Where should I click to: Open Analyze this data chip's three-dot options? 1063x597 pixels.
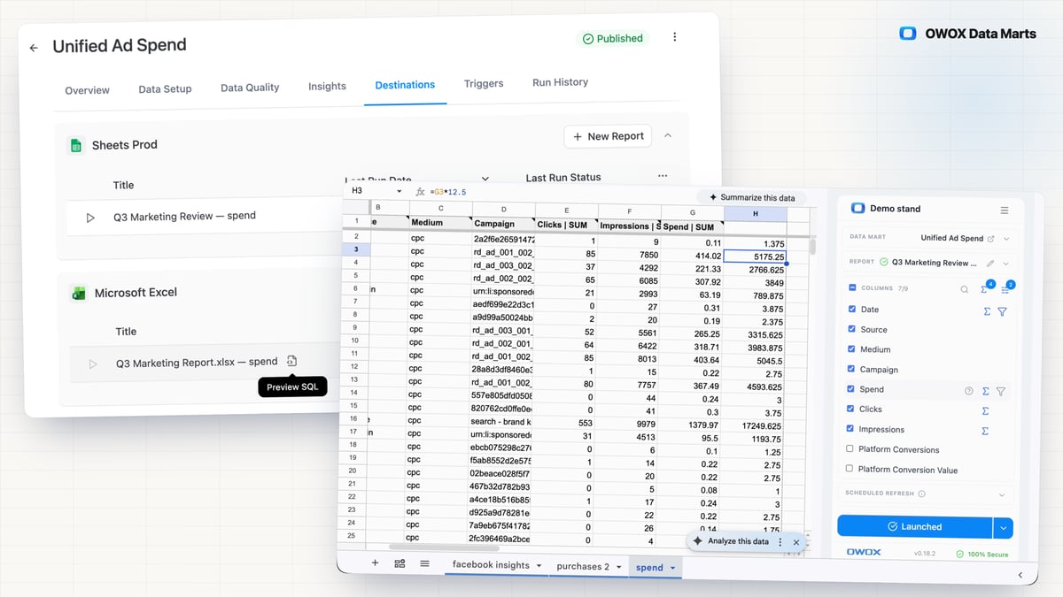click(780, 542)
